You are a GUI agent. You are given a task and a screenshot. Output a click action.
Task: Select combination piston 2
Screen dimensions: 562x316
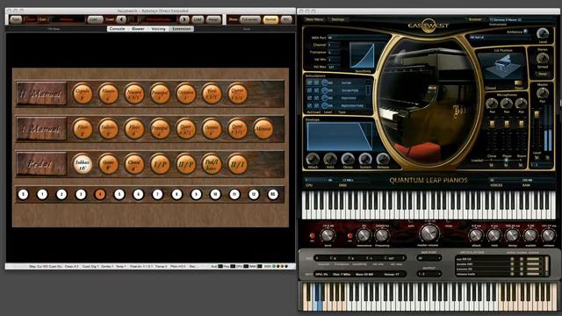pos(61,195)
